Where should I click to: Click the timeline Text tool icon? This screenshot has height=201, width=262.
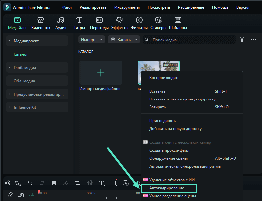click(102, 183)
